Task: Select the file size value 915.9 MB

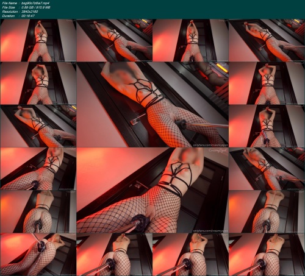Action: tap(43, 7)
